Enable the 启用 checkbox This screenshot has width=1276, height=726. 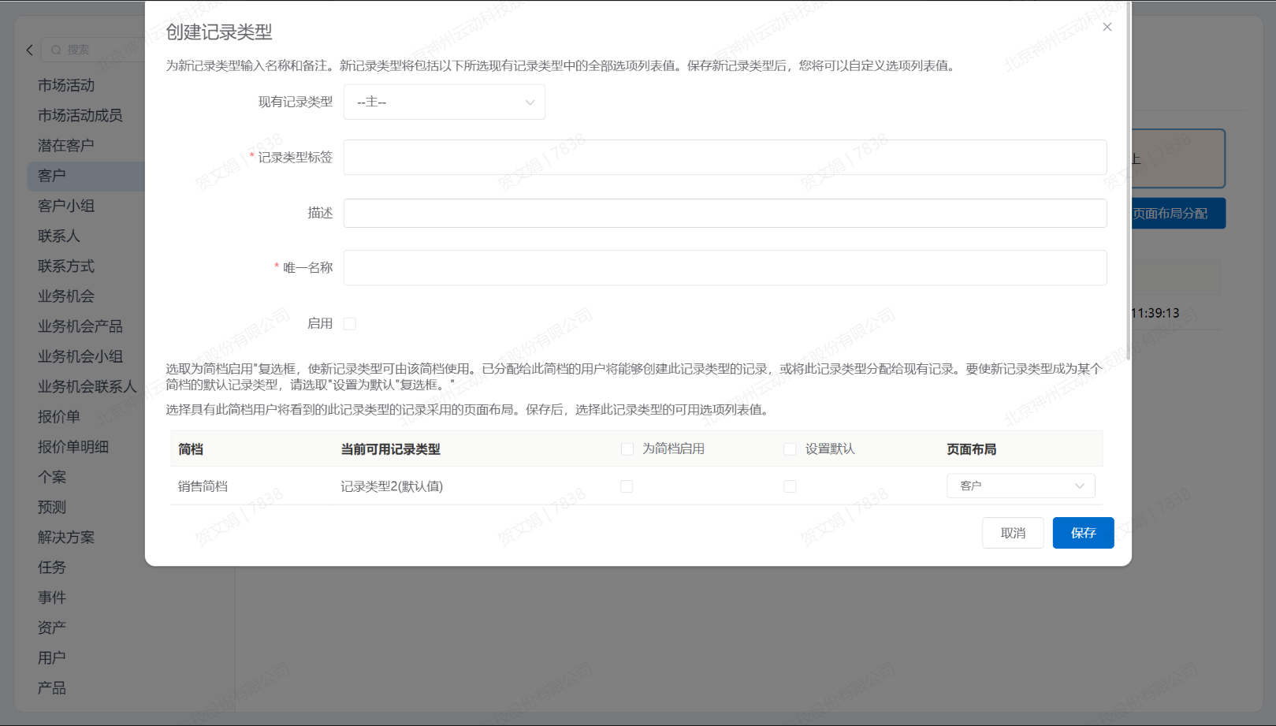point(350,324)
